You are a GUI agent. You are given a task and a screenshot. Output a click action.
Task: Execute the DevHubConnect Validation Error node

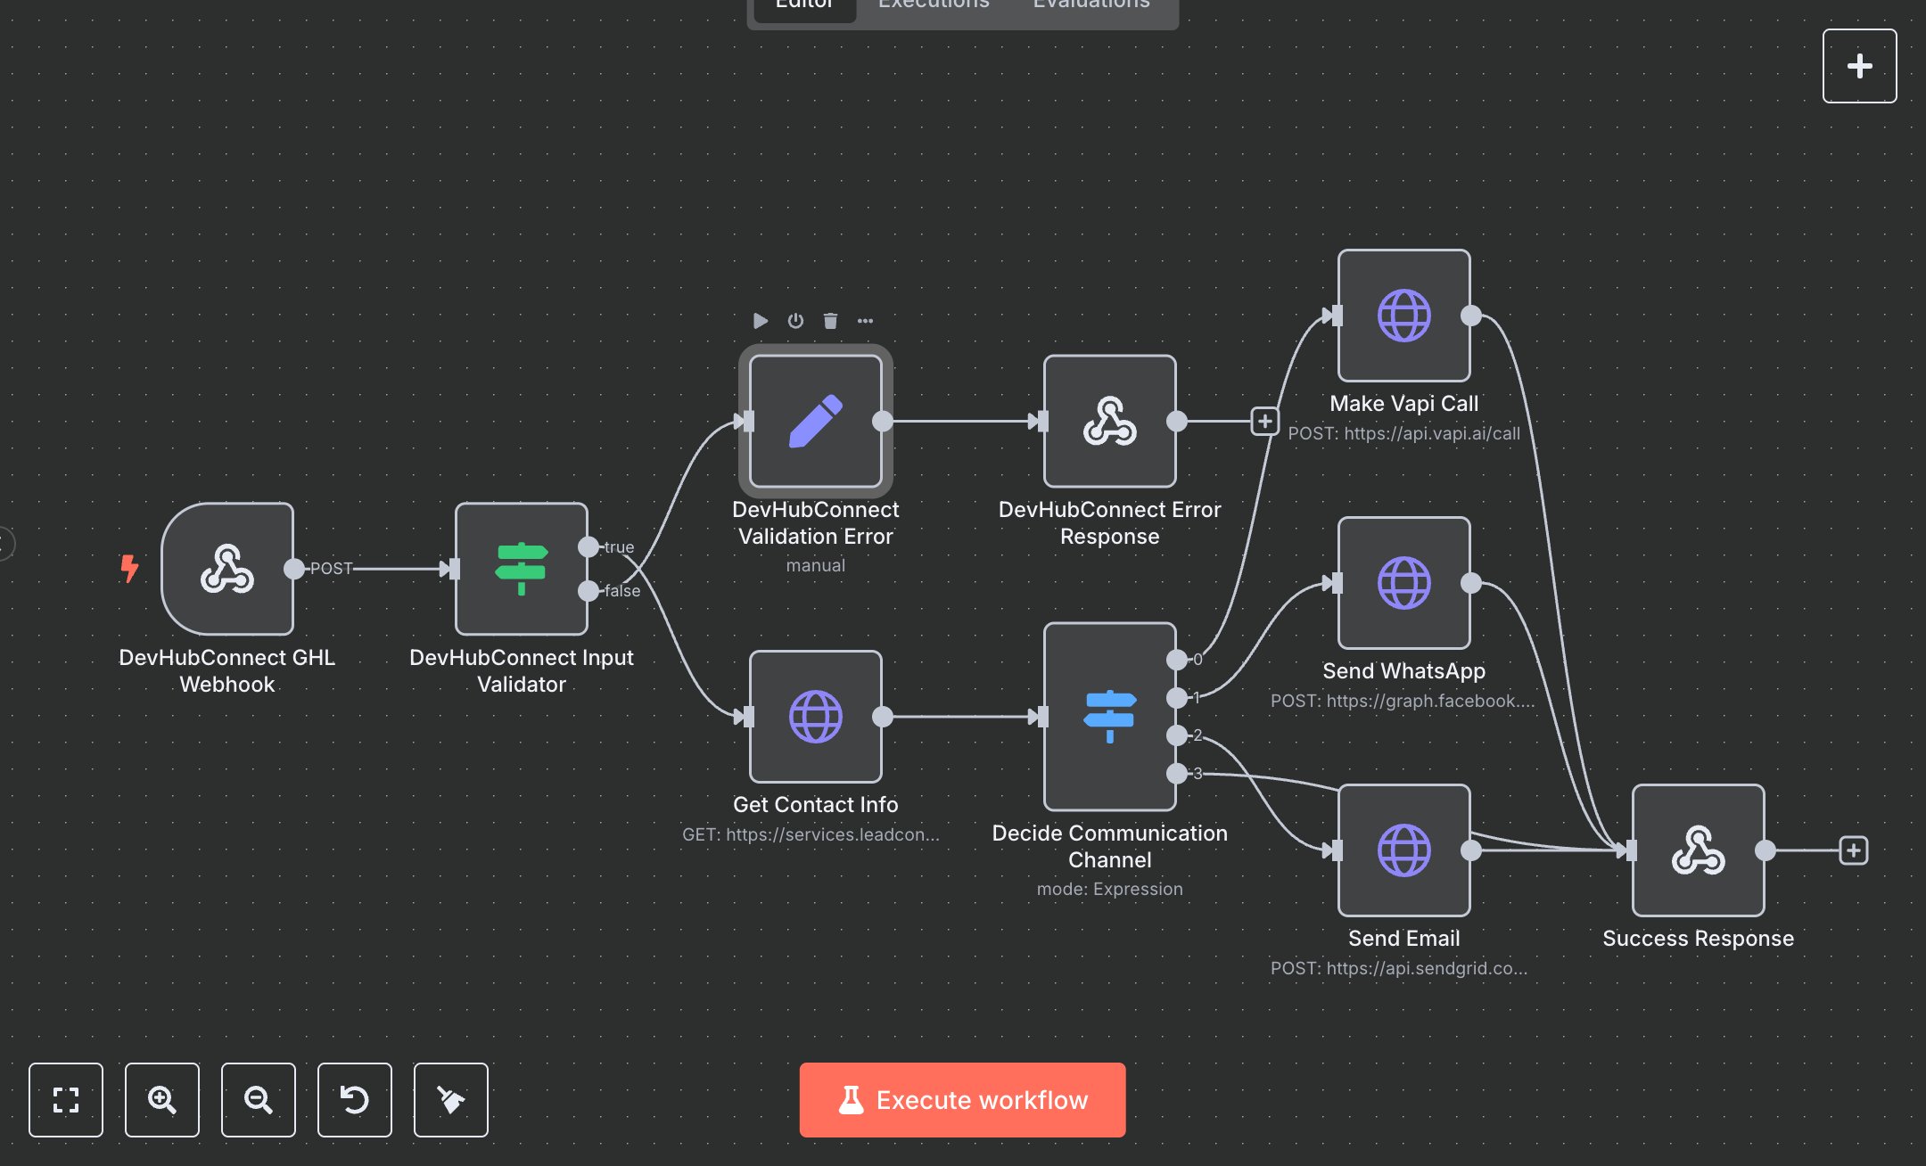point(761,321)
